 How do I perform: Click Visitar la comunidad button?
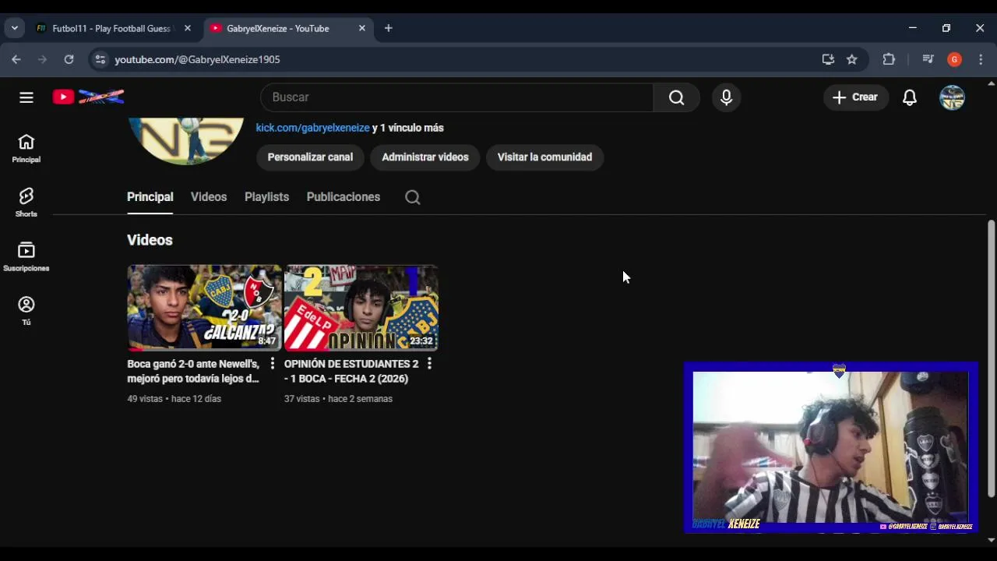544,157
